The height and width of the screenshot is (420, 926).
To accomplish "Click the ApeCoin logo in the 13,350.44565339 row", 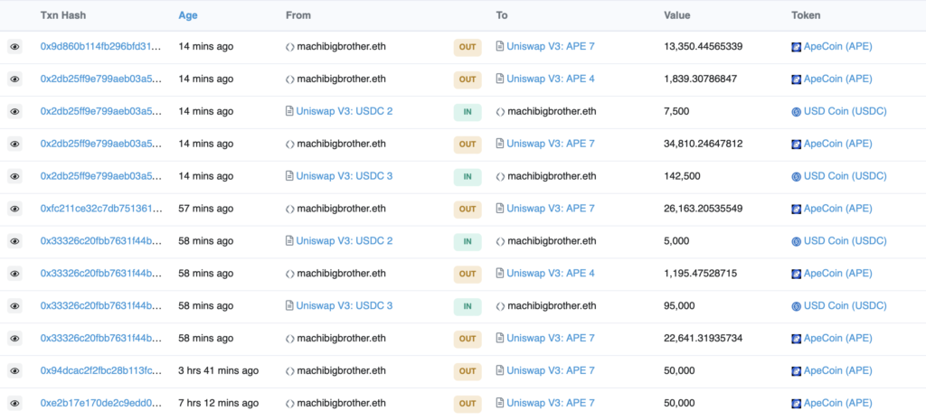I will tap(796, 47).
